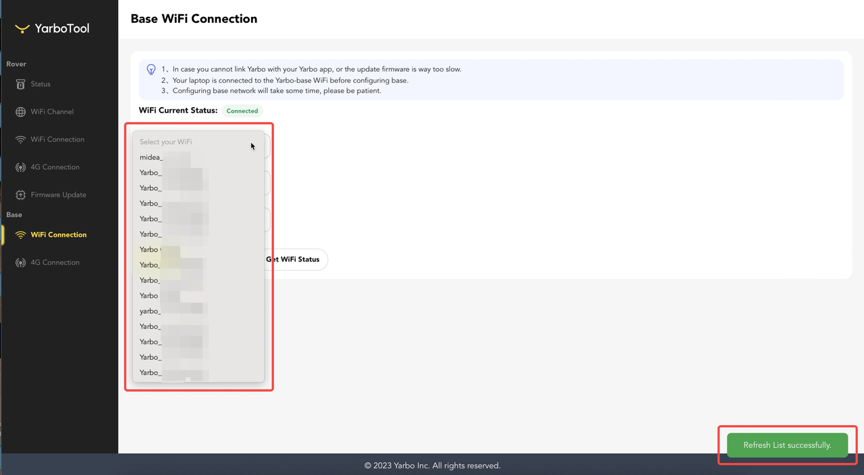Click the highlighted Base WiFi Connection icon
Viewport: 864px width, 475px height.
[x=20, y=234]
